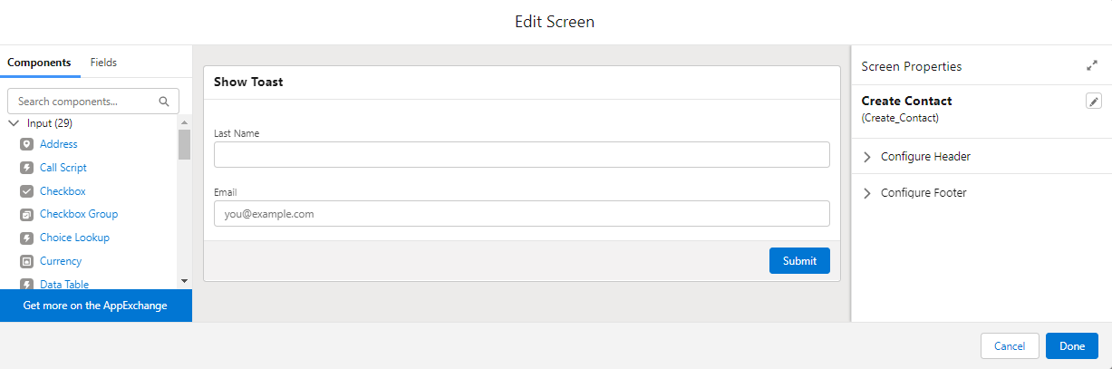Click the pencil edit icon for Create Contact
The image size is (1112, 369).
tap(1093, 102)
